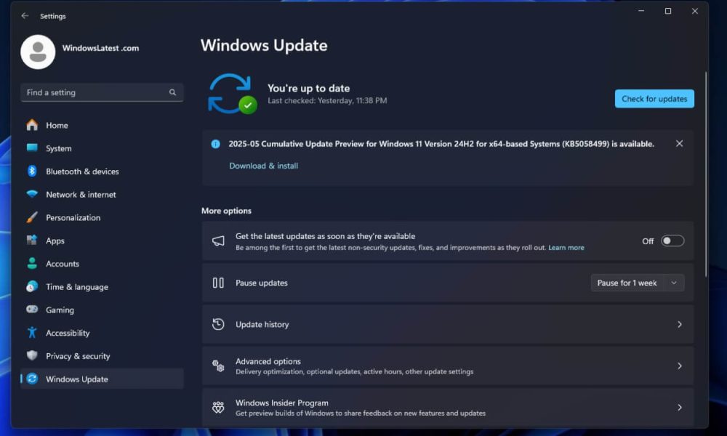Open Bluetooth & devices settings via its icon
The image size is (727, 436).
(33, 171)
